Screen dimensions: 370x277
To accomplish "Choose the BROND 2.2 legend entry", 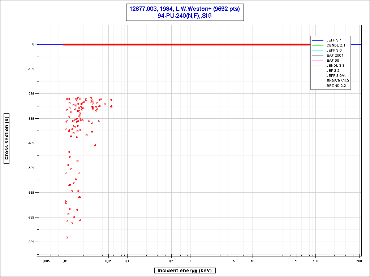I will tap(336, 85).
